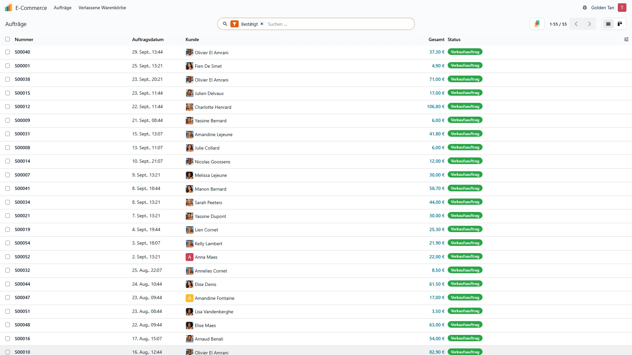Switch to list view
The width and height of the screenshot is (632, 355).
pyautogui.click(x=608, y=24)
